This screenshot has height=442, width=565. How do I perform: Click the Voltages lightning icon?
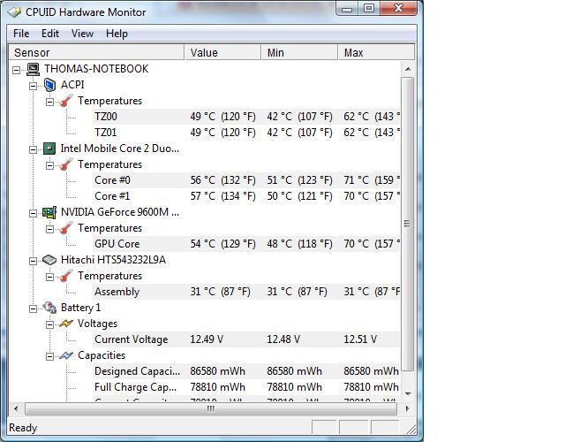click(66, 324)
